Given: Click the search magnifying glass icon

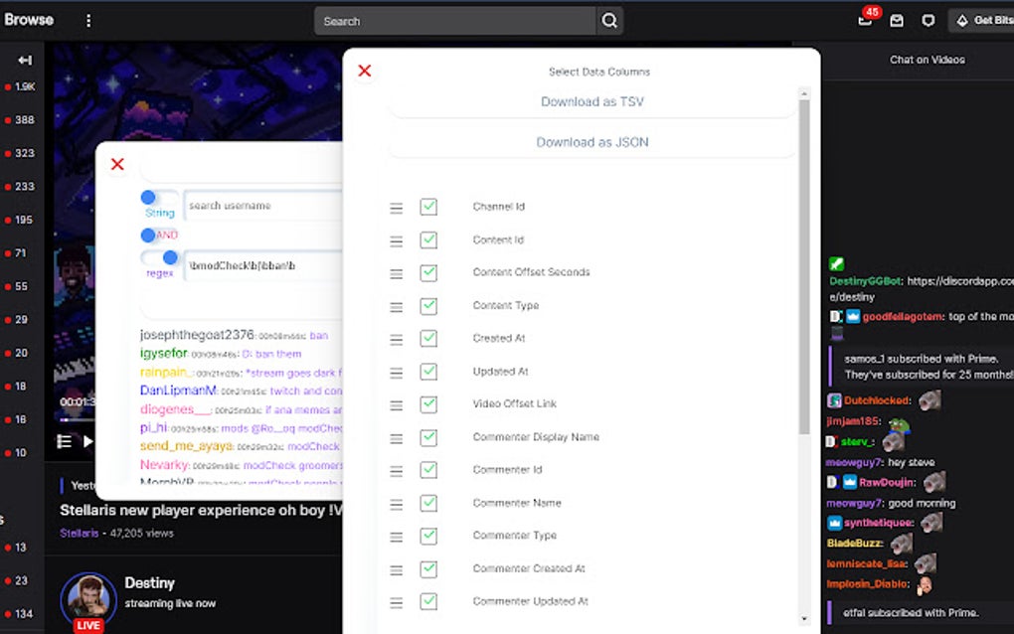Looking at the screenshot, I should [608, 20].
